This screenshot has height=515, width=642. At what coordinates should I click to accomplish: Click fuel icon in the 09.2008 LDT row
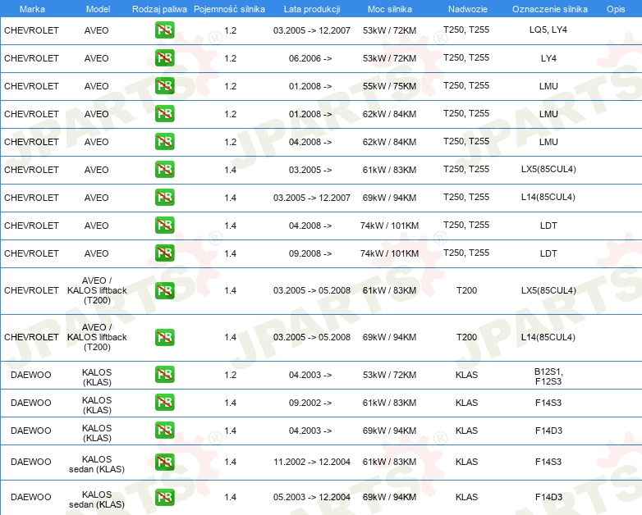pyautogui.click(x=164, y=253)
